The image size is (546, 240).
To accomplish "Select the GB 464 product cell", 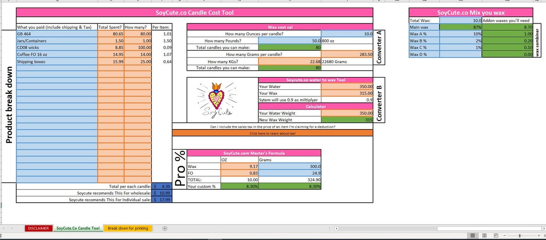I will (x=57, y=34).
